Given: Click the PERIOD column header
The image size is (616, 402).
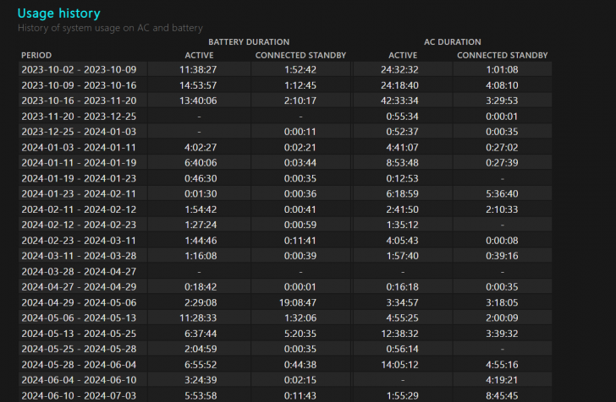Looking at the screenshot, I should [x=36, y=55].
